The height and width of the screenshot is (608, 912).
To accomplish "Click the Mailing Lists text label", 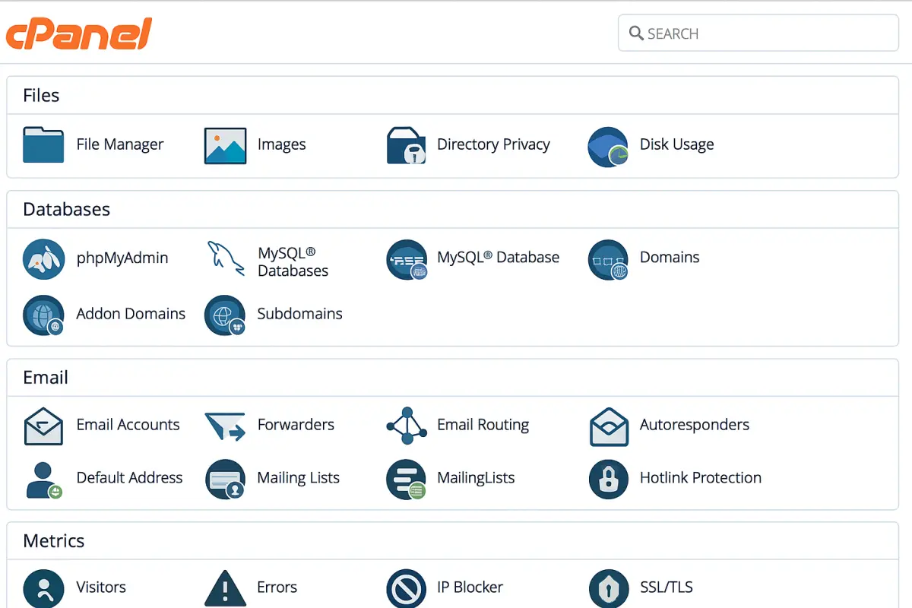I will (298, 479).
